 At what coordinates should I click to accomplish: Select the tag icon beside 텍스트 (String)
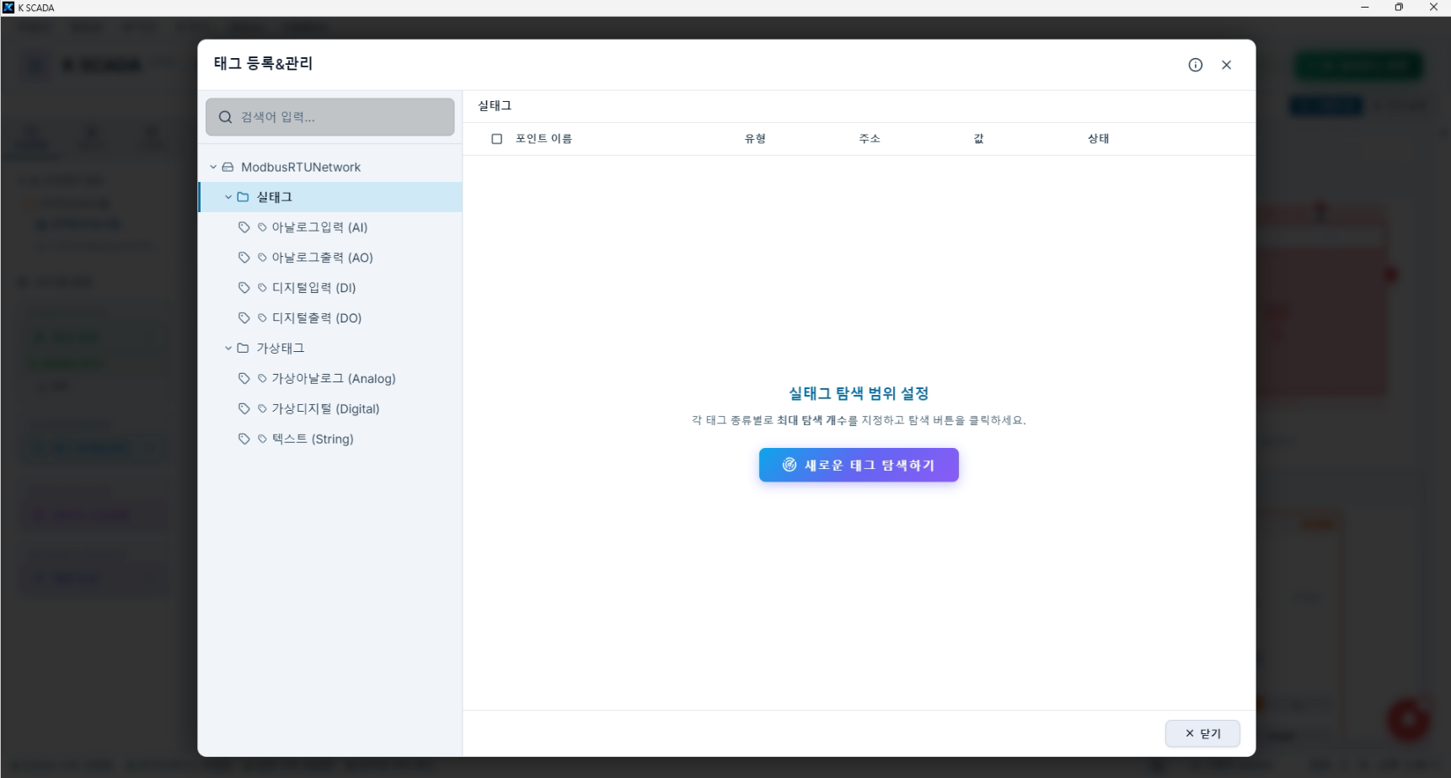point(244,438)
